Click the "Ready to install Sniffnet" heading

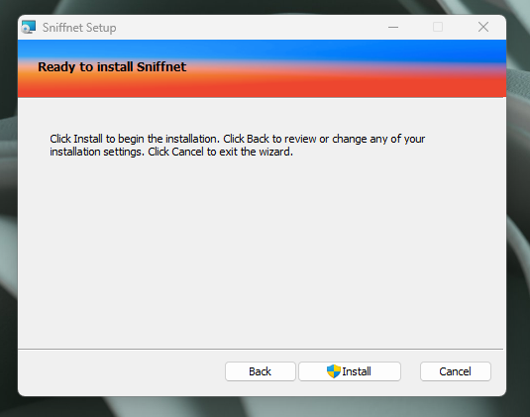112,67
